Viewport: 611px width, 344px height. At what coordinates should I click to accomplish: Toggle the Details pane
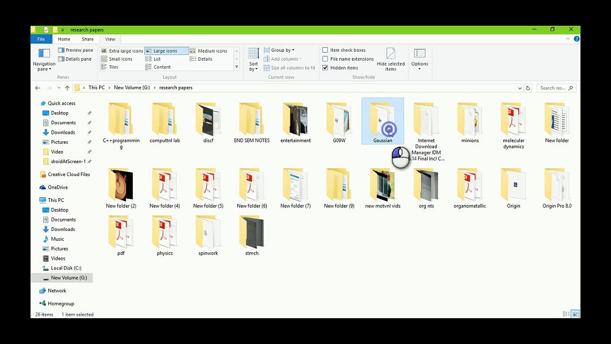coord(75,59)
